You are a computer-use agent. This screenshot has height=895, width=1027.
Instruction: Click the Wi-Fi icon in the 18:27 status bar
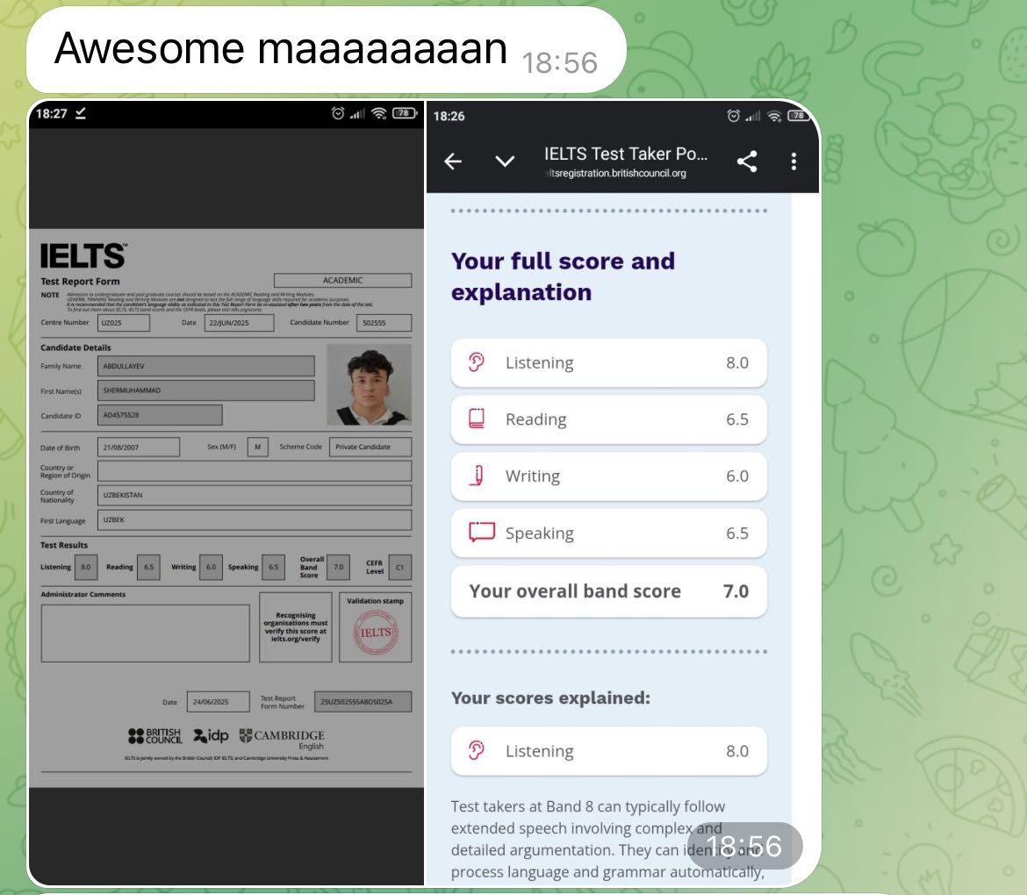click(x=378, y=113)
